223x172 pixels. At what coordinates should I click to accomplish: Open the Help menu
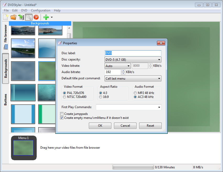[57, 10]
